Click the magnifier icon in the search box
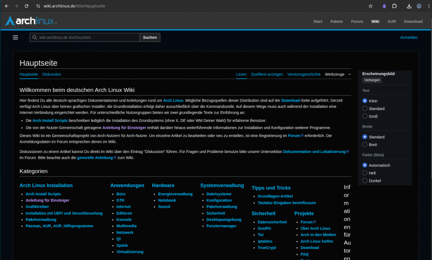Viewport: 432px width, 260px height. (34, 38)
